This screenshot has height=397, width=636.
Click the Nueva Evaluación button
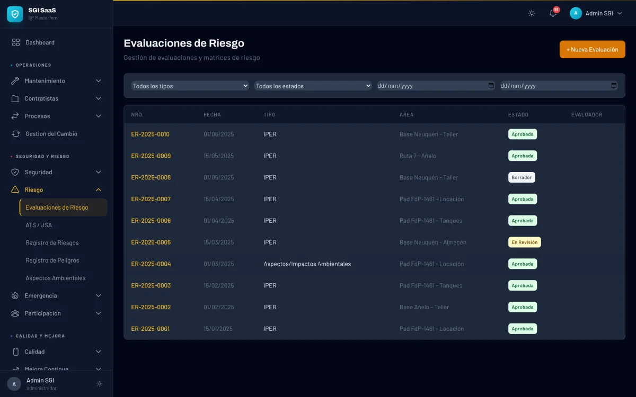(592, 49)
